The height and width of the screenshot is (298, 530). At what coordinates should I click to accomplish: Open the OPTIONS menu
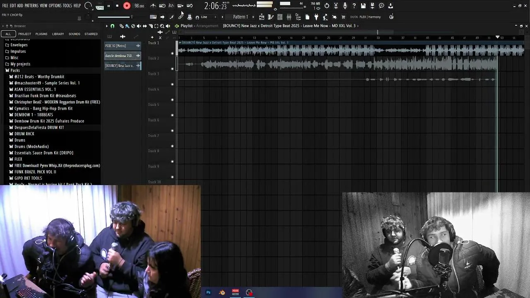click(x=55, y=6)
